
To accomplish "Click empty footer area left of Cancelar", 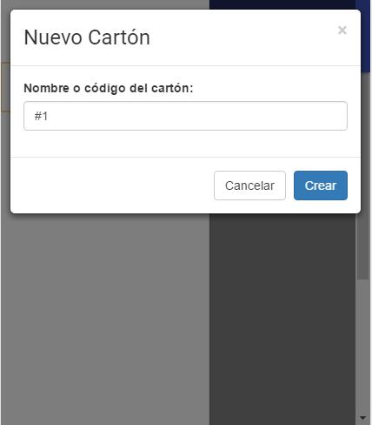I will (x=112, y=186).
